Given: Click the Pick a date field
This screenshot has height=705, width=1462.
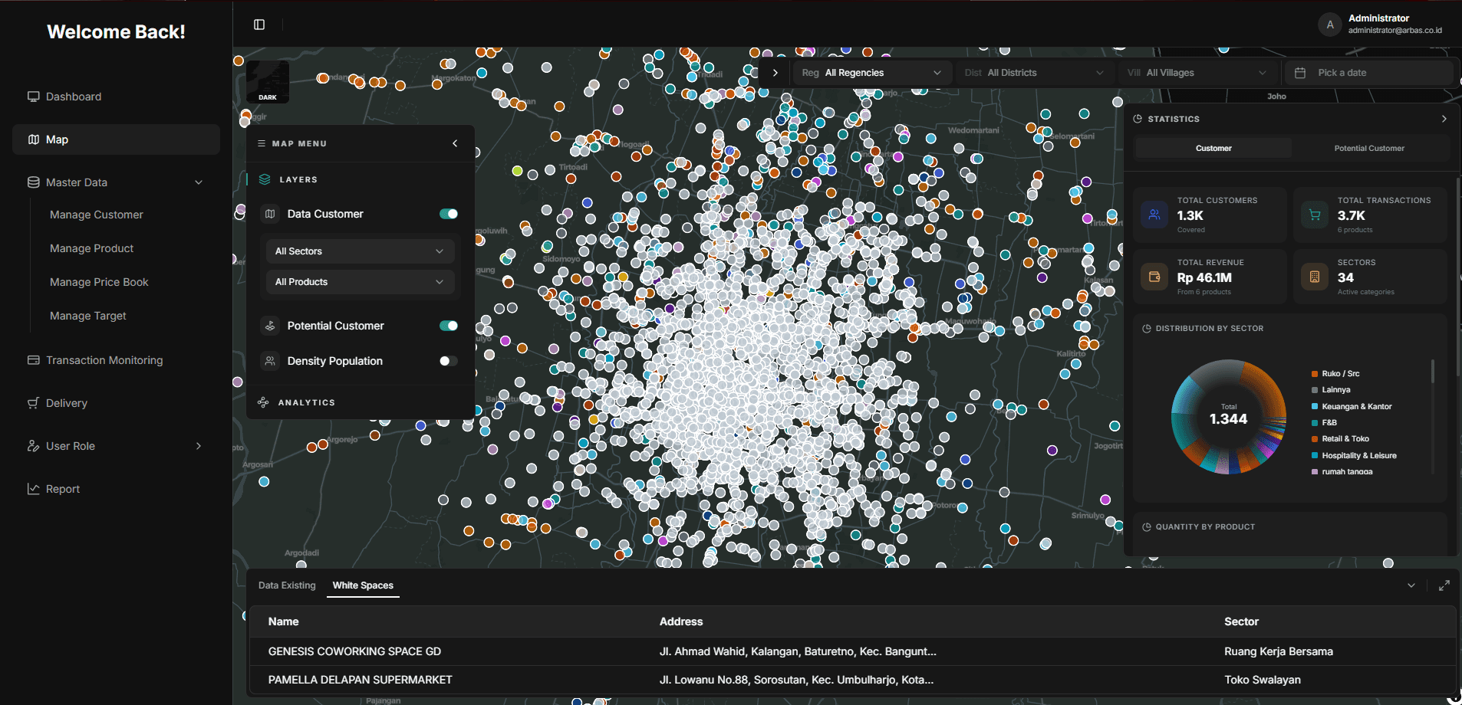Looking at the screenshot, I should (1369, 73).
